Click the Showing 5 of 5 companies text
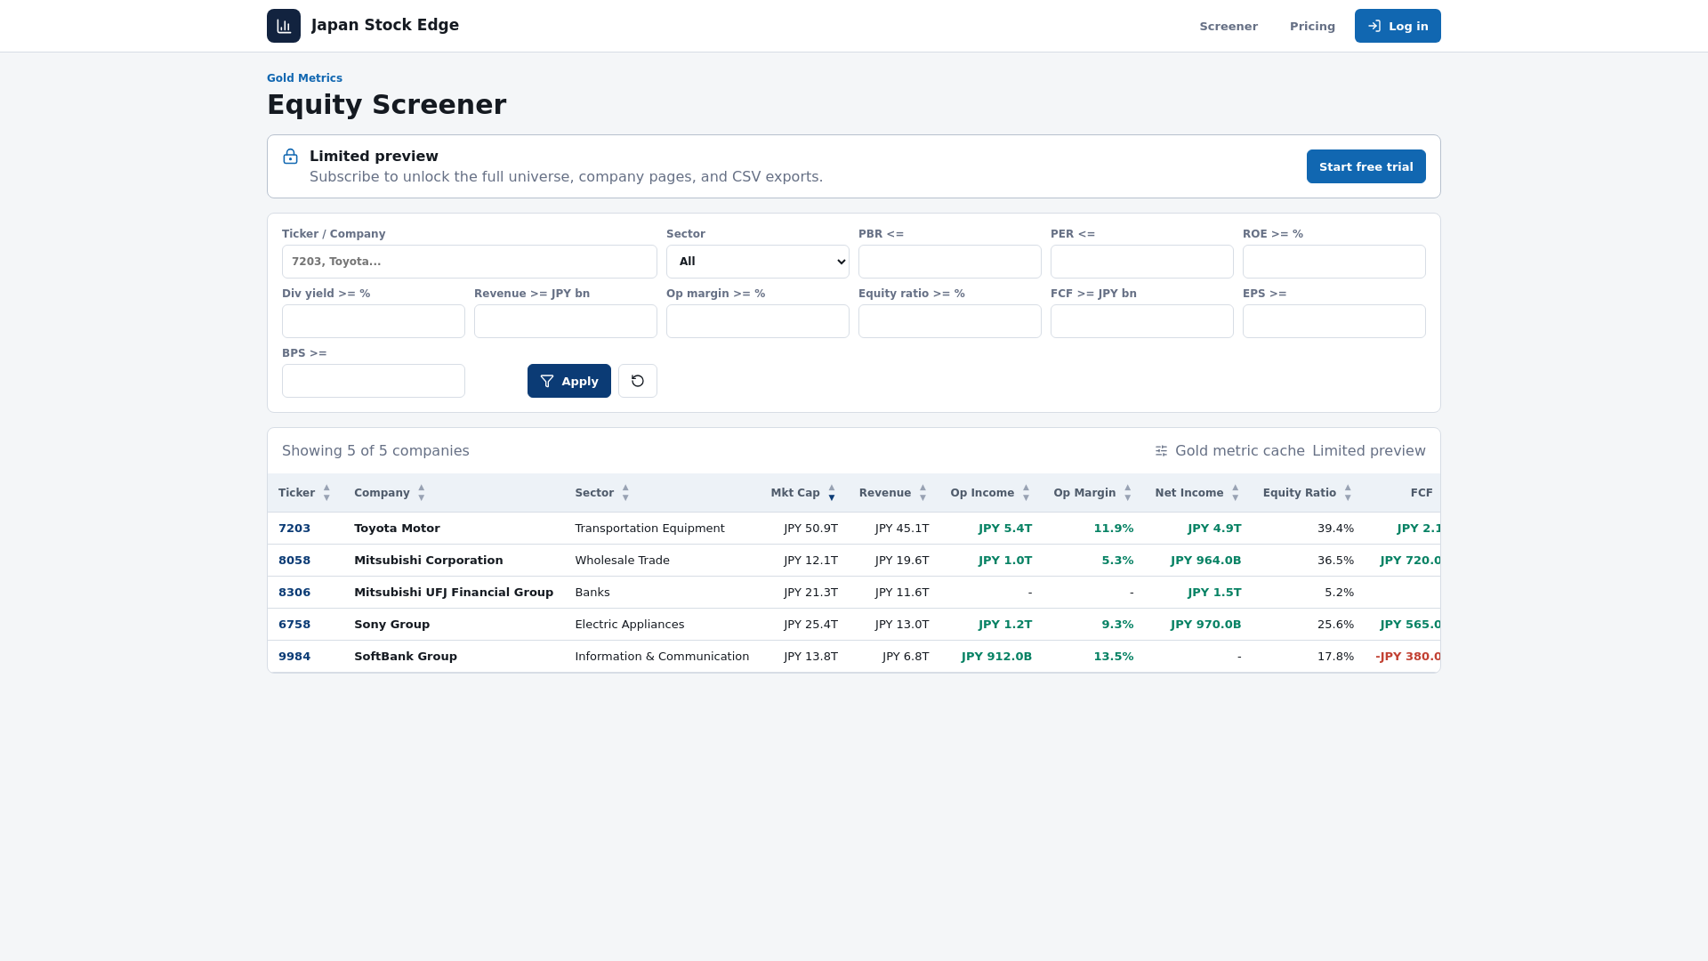 coord(375,451)
